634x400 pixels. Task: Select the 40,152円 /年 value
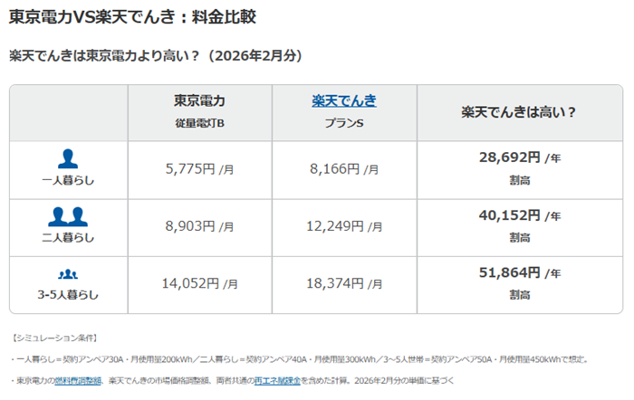520,215
